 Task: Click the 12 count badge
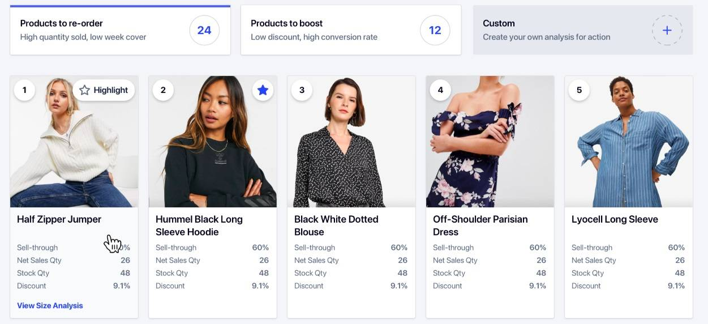click(x=435, y=30)
